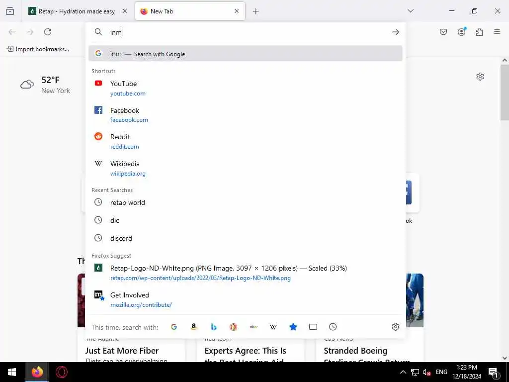Image resolution: width=509 pixels, height=382 pixels.
Task: Search bookmarks using the star icon
Action: [x=293, y=327]
